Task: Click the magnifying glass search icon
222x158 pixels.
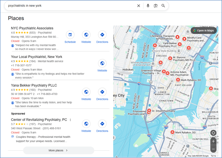Action: pyautogui.click(x=163, y=6)
